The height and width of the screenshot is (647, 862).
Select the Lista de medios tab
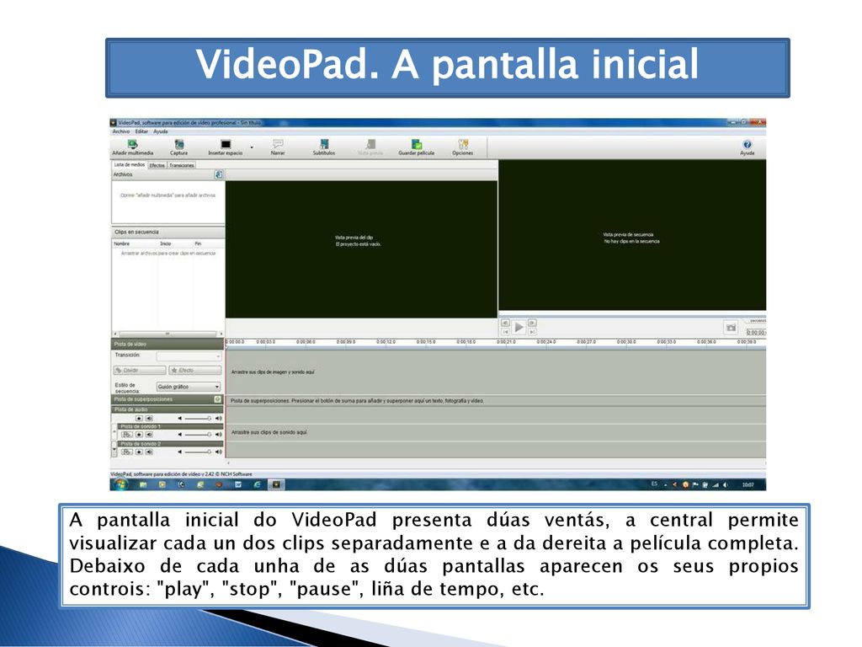tap(129, 164)
